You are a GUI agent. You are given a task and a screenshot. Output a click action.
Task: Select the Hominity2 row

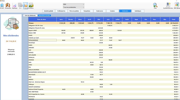tap(104, 43)
